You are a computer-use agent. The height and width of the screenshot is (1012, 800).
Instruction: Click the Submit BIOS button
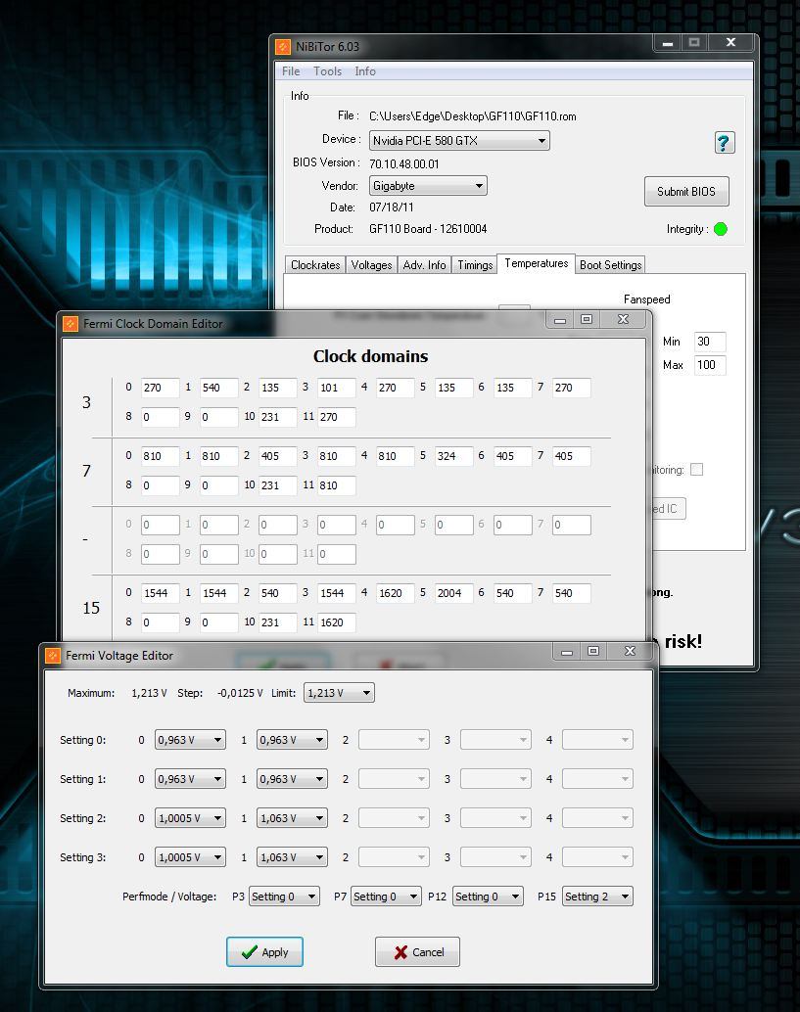pyautogui.click(x=686, y=191)
